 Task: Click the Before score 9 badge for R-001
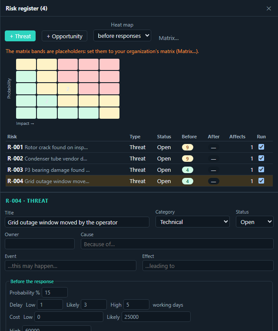coord(187,147)
